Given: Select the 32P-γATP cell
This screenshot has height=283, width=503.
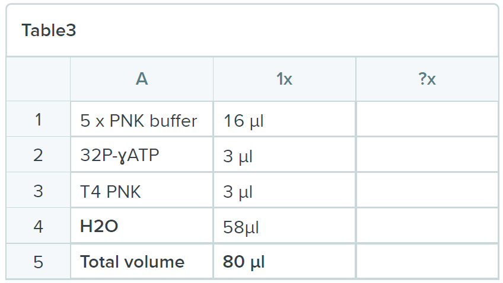Looking at the screenshot, I should pyautogui.click(x=120, y=156).
